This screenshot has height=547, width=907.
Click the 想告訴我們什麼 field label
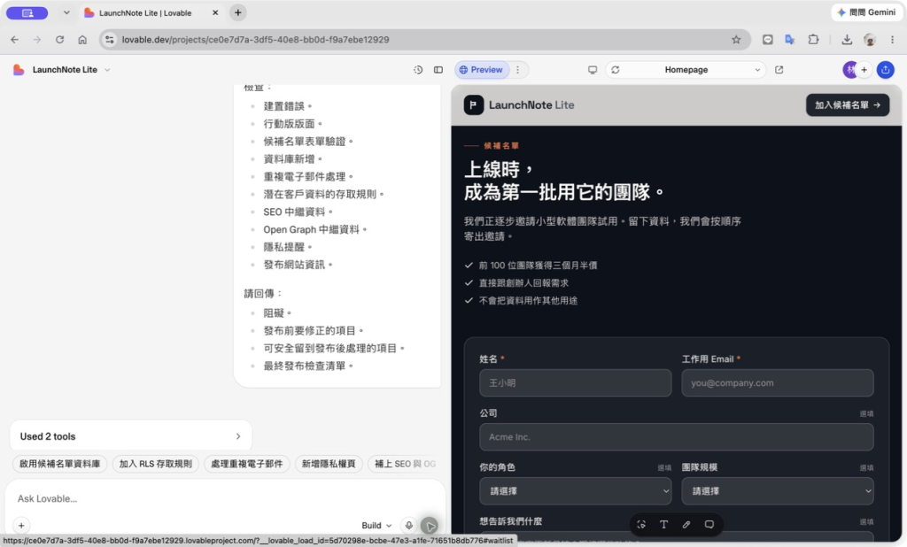(511, 521)
